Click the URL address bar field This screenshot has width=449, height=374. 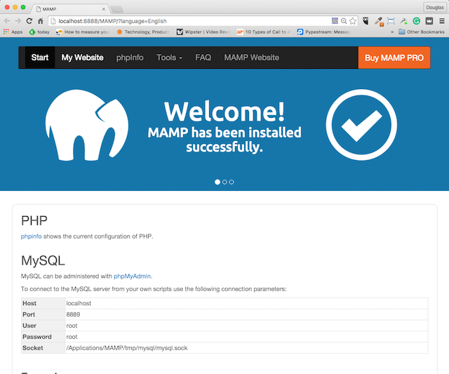click(189, 21)
